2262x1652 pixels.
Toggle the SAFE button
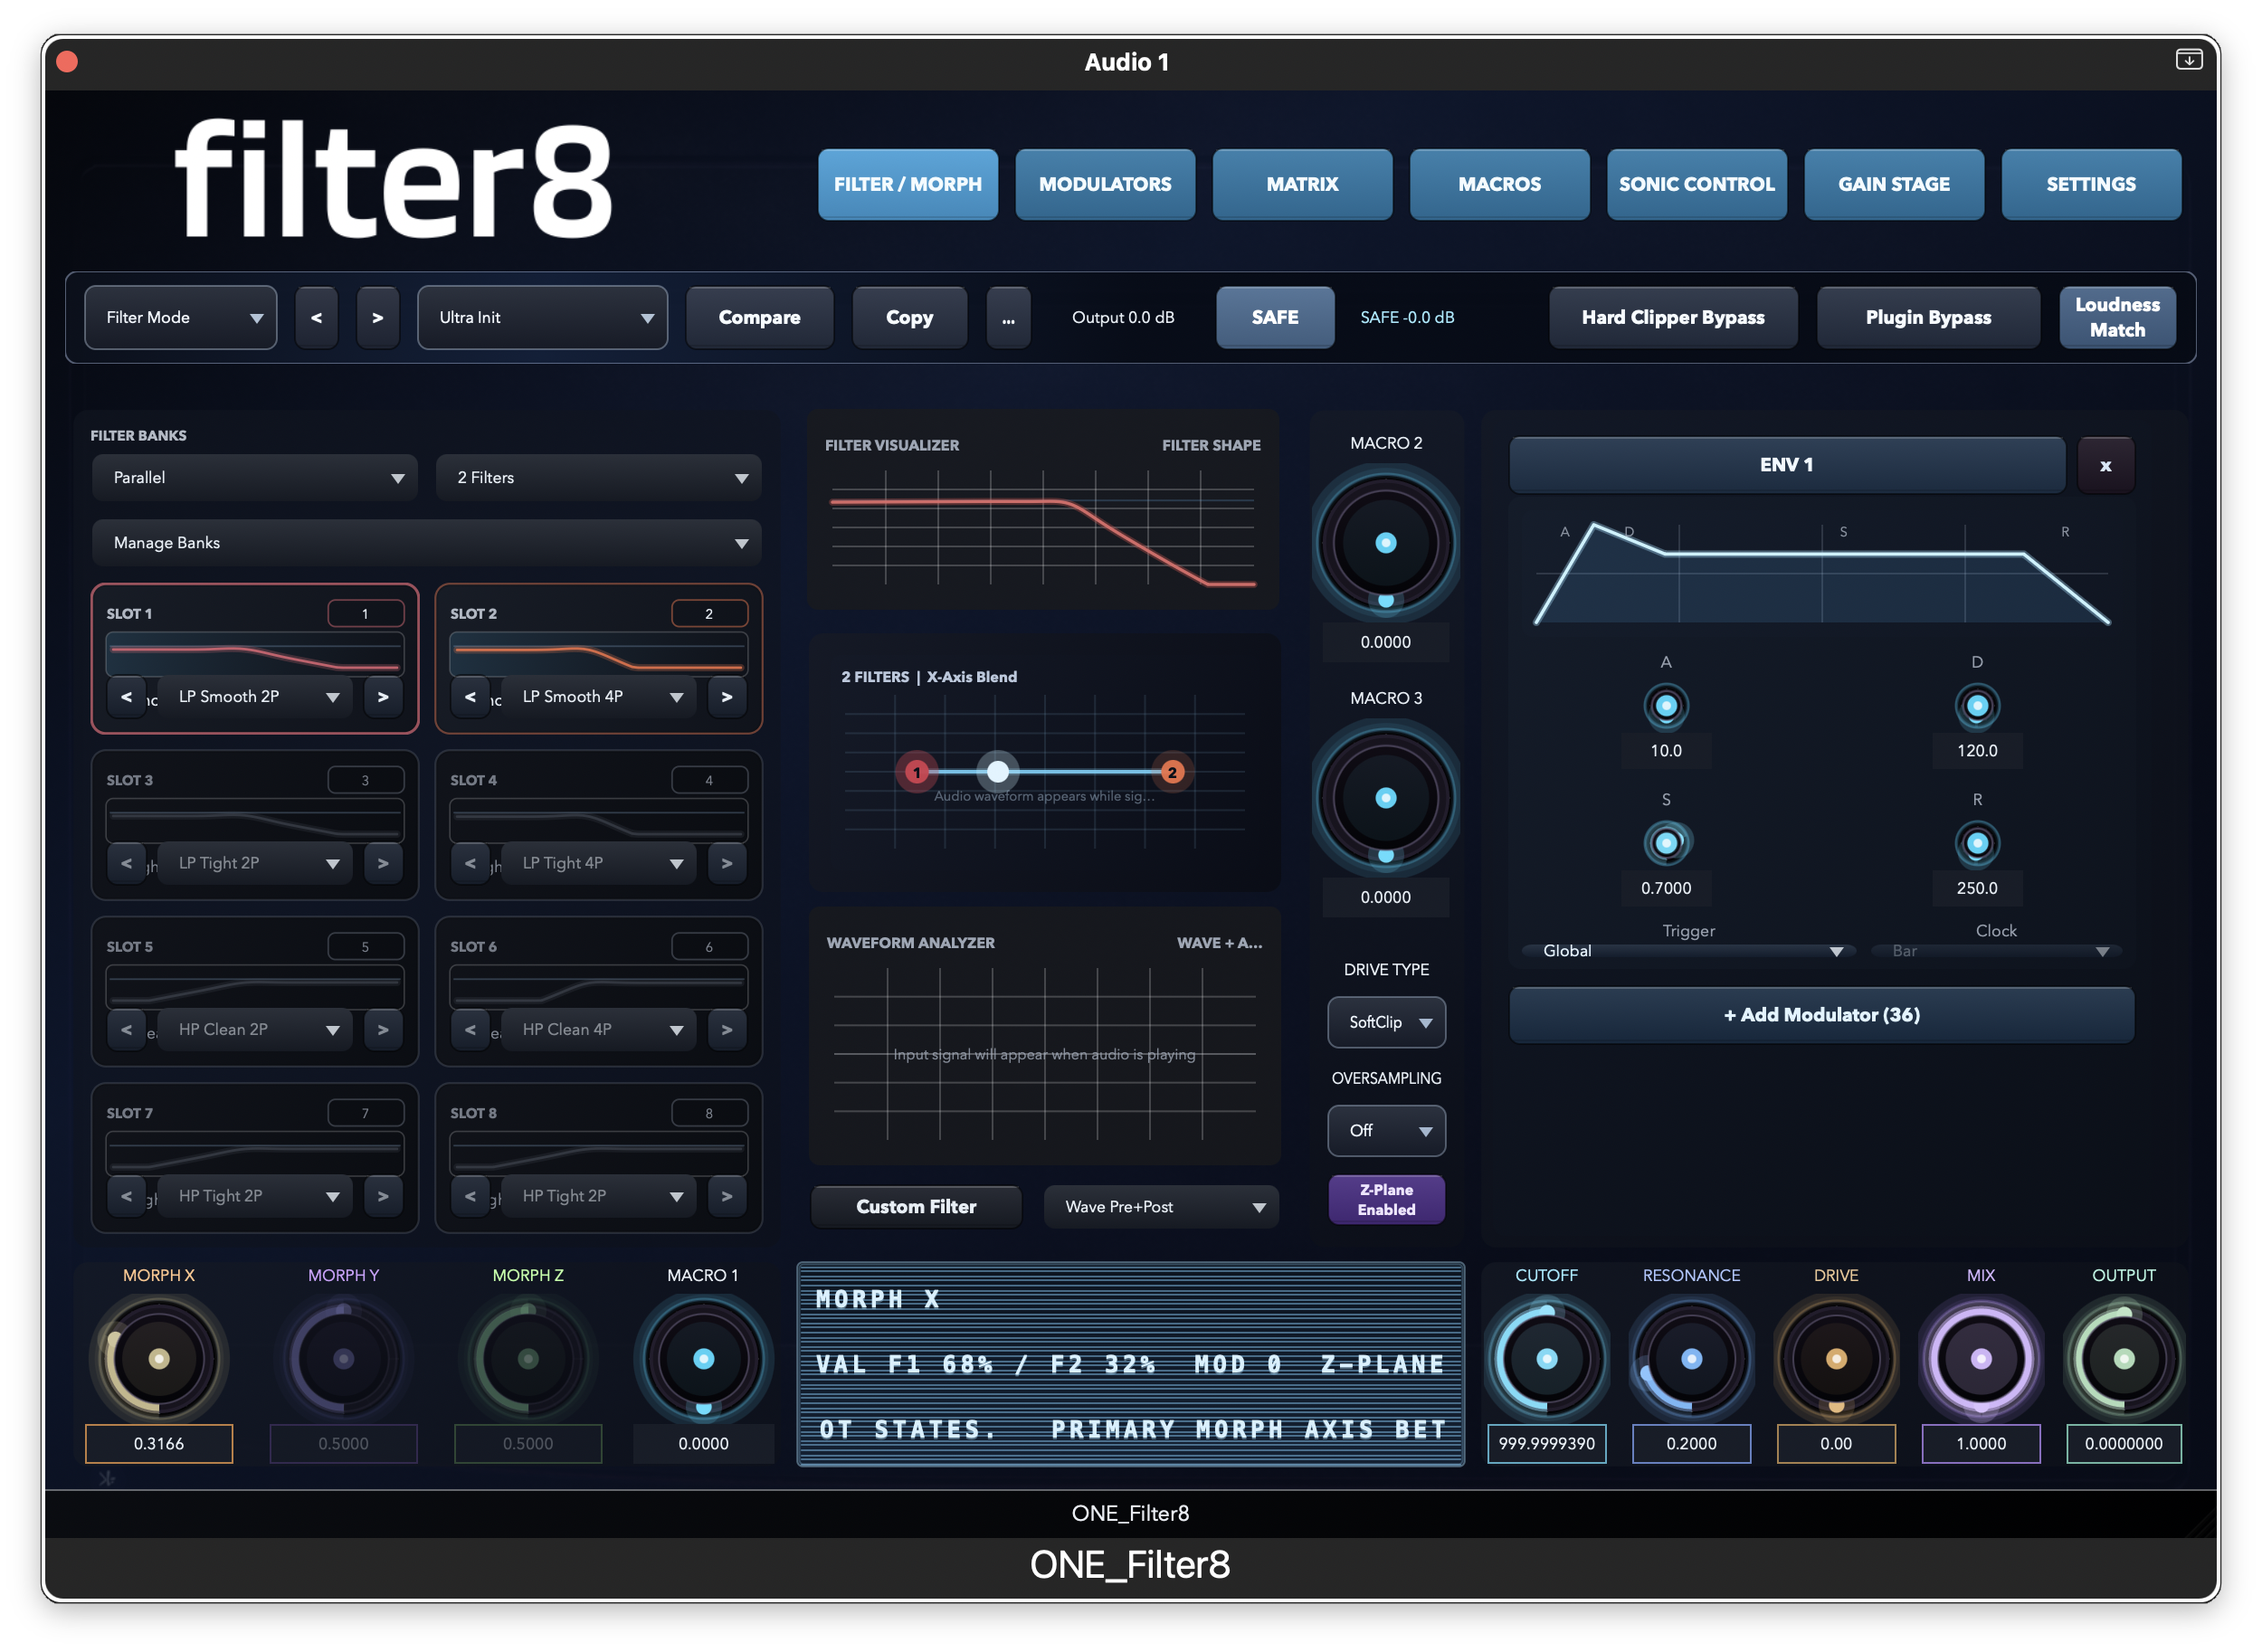click(1274, 317)
